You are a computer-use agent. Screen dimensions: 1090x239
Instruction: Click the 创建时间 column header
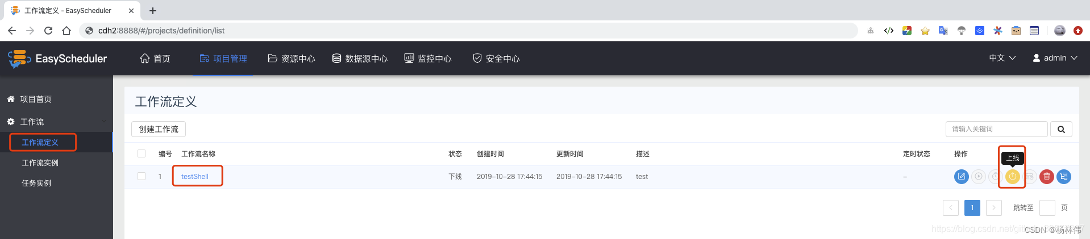490,154
